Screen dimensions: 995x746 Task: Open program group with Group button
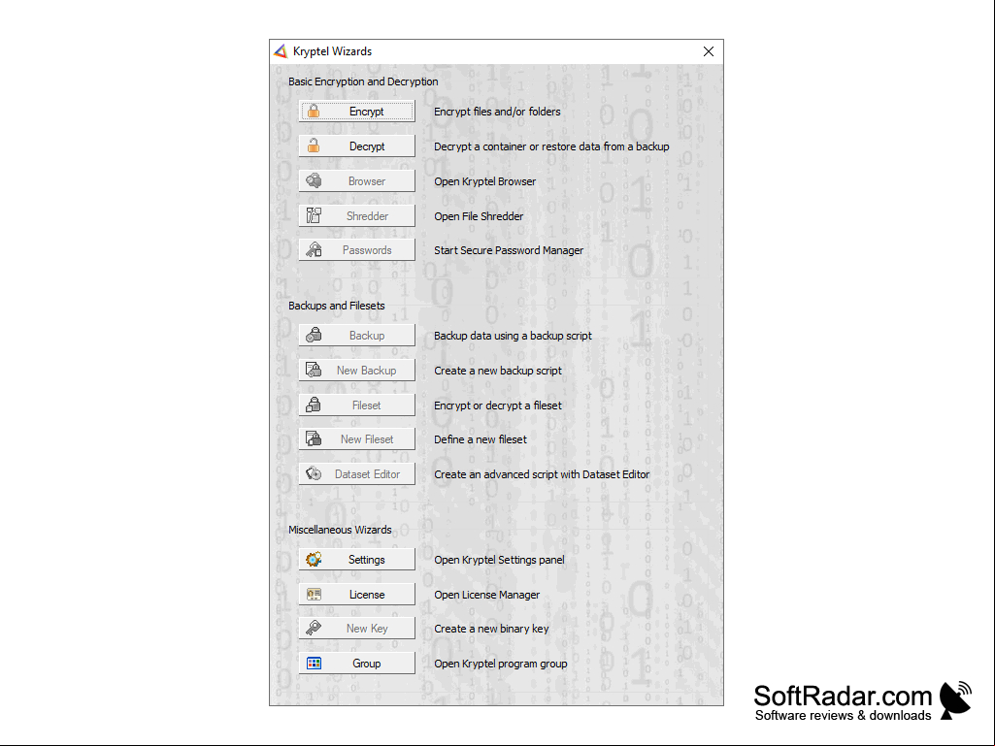pyautogui.click(x=356, y=663)
